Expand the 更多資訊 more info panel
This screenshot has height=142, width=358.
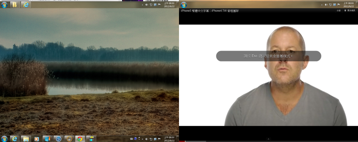coord(350,11)
